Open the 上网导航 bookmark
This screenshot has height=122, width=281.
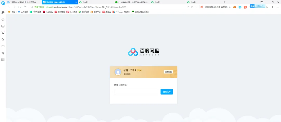tap(23, 12)
